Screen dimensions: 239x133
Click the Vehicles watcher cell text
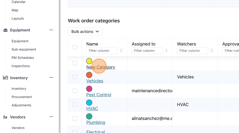(x=185, y=77)
